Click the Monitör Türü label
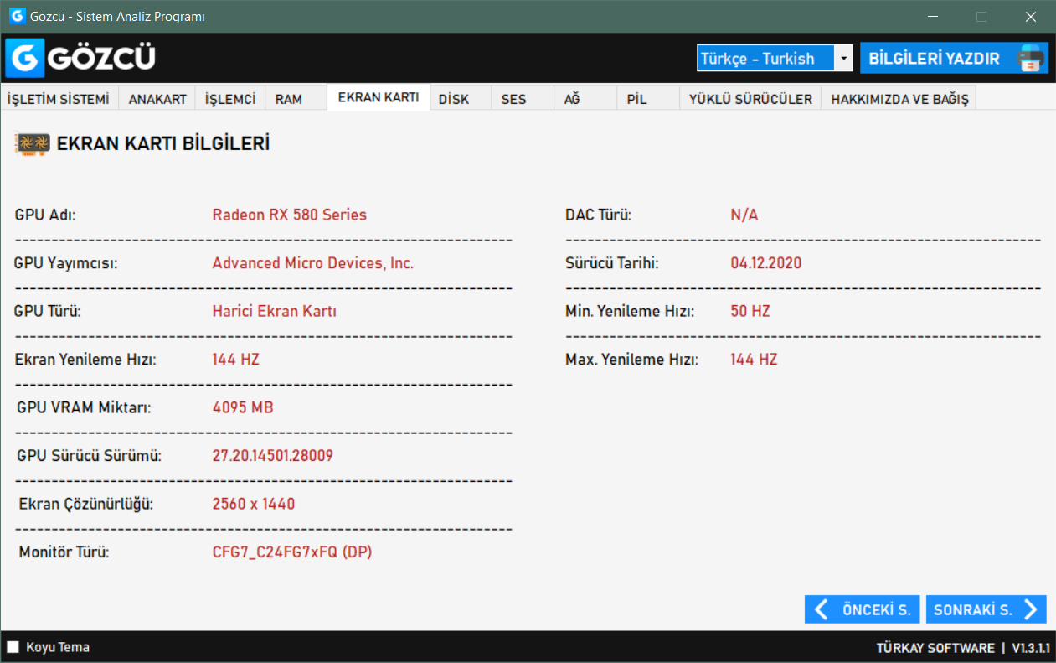This screenshot has width=1056, height=663. 64,552
